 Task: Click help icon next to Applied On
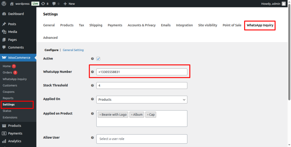(92, 99)
